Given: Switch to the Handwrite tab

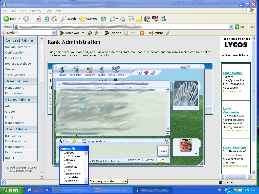Looking at the screenshot, I should 134,160.
